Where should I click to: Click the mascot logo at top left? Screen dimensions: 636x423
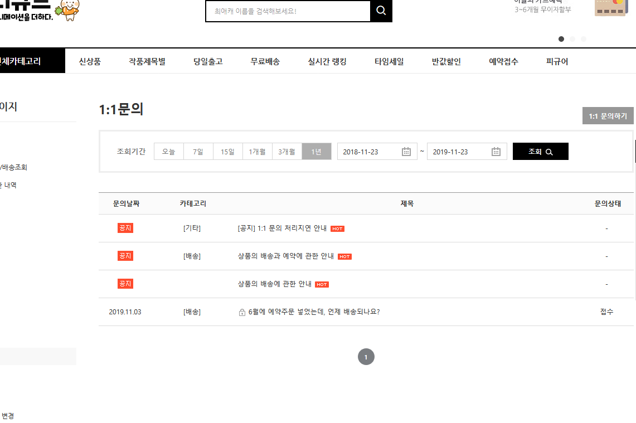(x=70, y=10)
